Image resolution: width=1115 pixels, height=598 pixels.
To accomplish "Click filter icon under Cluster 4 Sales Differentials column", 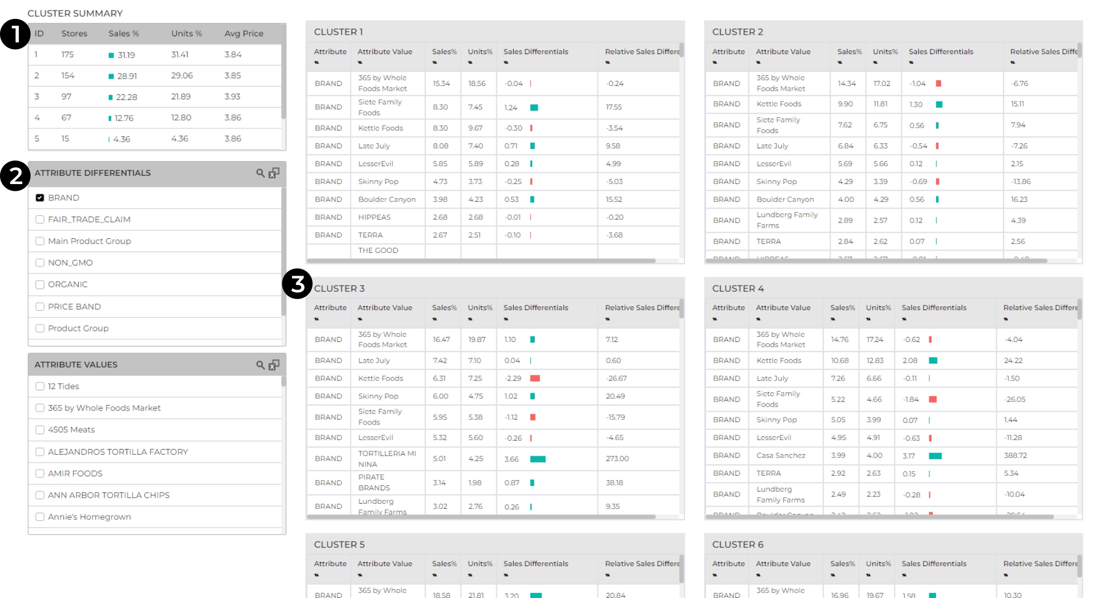I will tap(904, 319).
